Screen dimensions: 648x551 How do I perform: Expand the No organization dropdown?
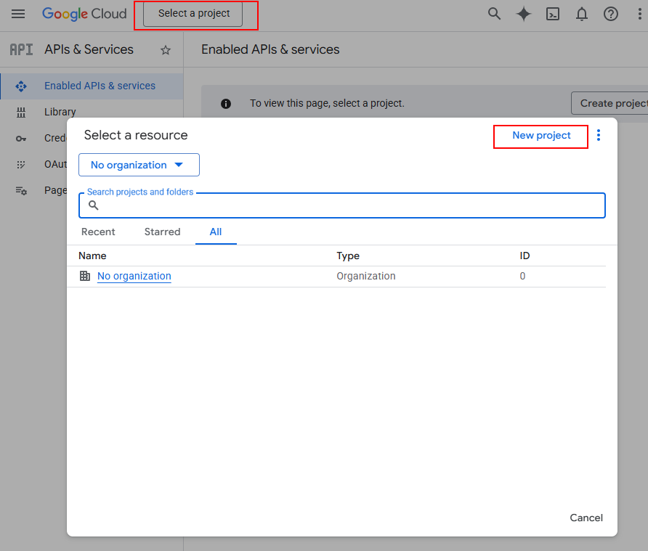click(139, 165)
